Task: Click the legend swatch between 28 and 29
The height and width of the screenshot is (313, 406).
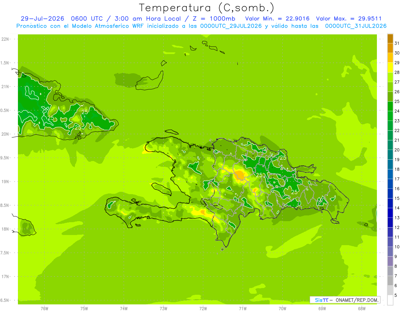Action: 390,68
